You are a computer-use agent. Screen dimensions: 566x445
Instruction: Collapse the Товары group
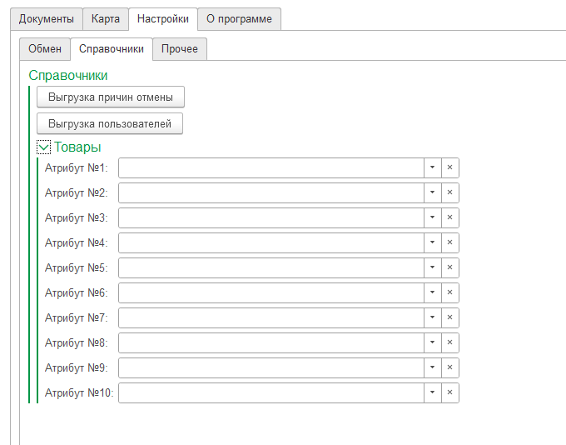[43, 147]
